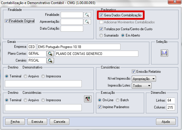Open the Finalidade search lookup icon

pyautogui.click(x=87, y=15)
